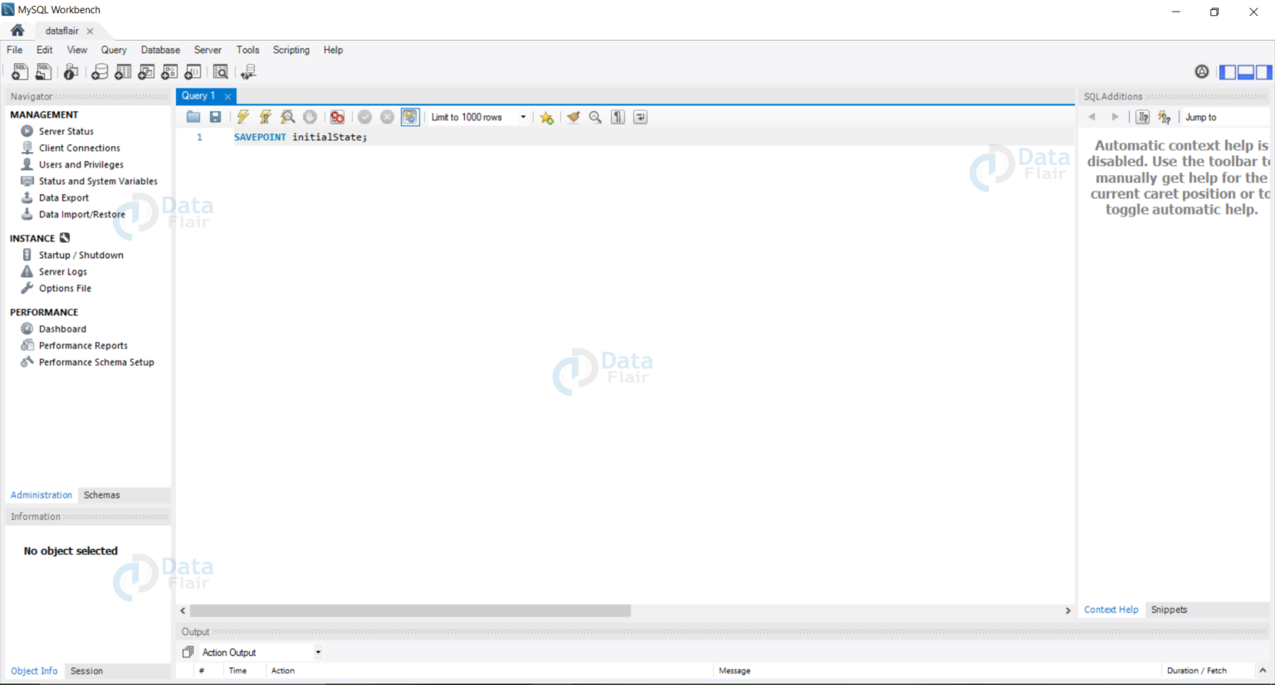Open the object inspector icon
1275x685 pixels.
coord(71,72)
